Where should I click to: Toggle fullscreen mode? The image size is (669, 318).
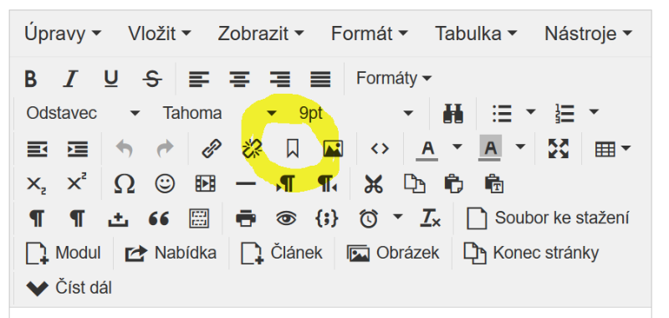559,149
